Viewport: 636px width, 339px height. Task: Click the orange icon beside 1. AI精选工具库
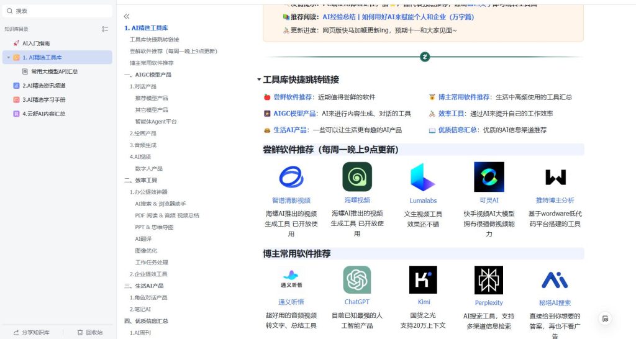(16, 57)
